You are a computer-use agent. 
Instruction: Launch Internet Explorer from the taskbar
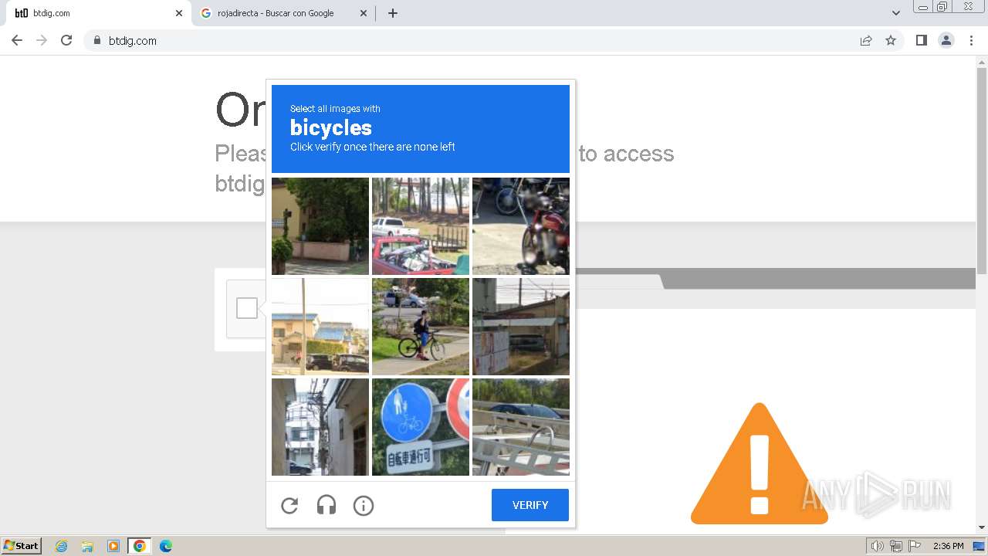[x=62, y=546]
